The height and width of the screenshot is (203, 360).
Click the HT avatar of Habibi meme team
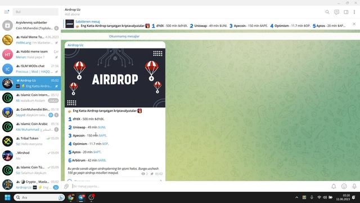pos(7,54)
